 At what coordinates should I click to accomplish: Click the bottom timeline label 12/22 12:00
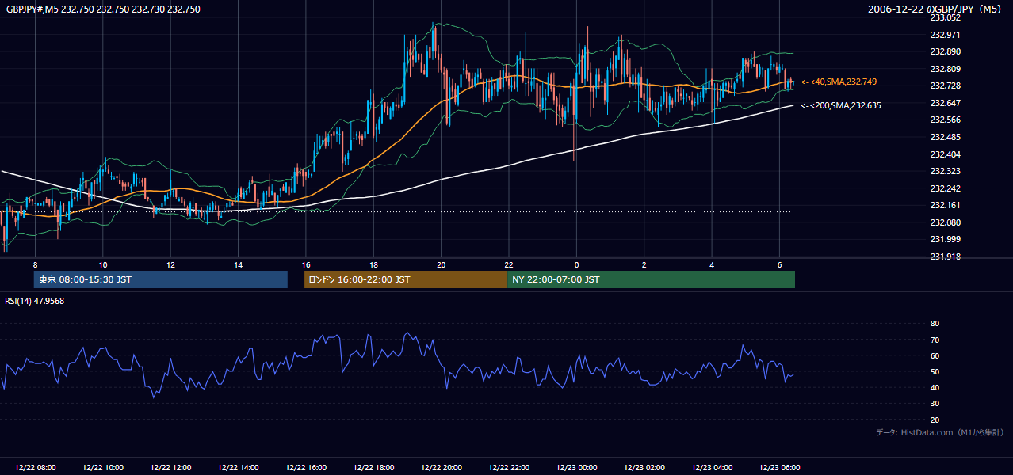(170, 468)
